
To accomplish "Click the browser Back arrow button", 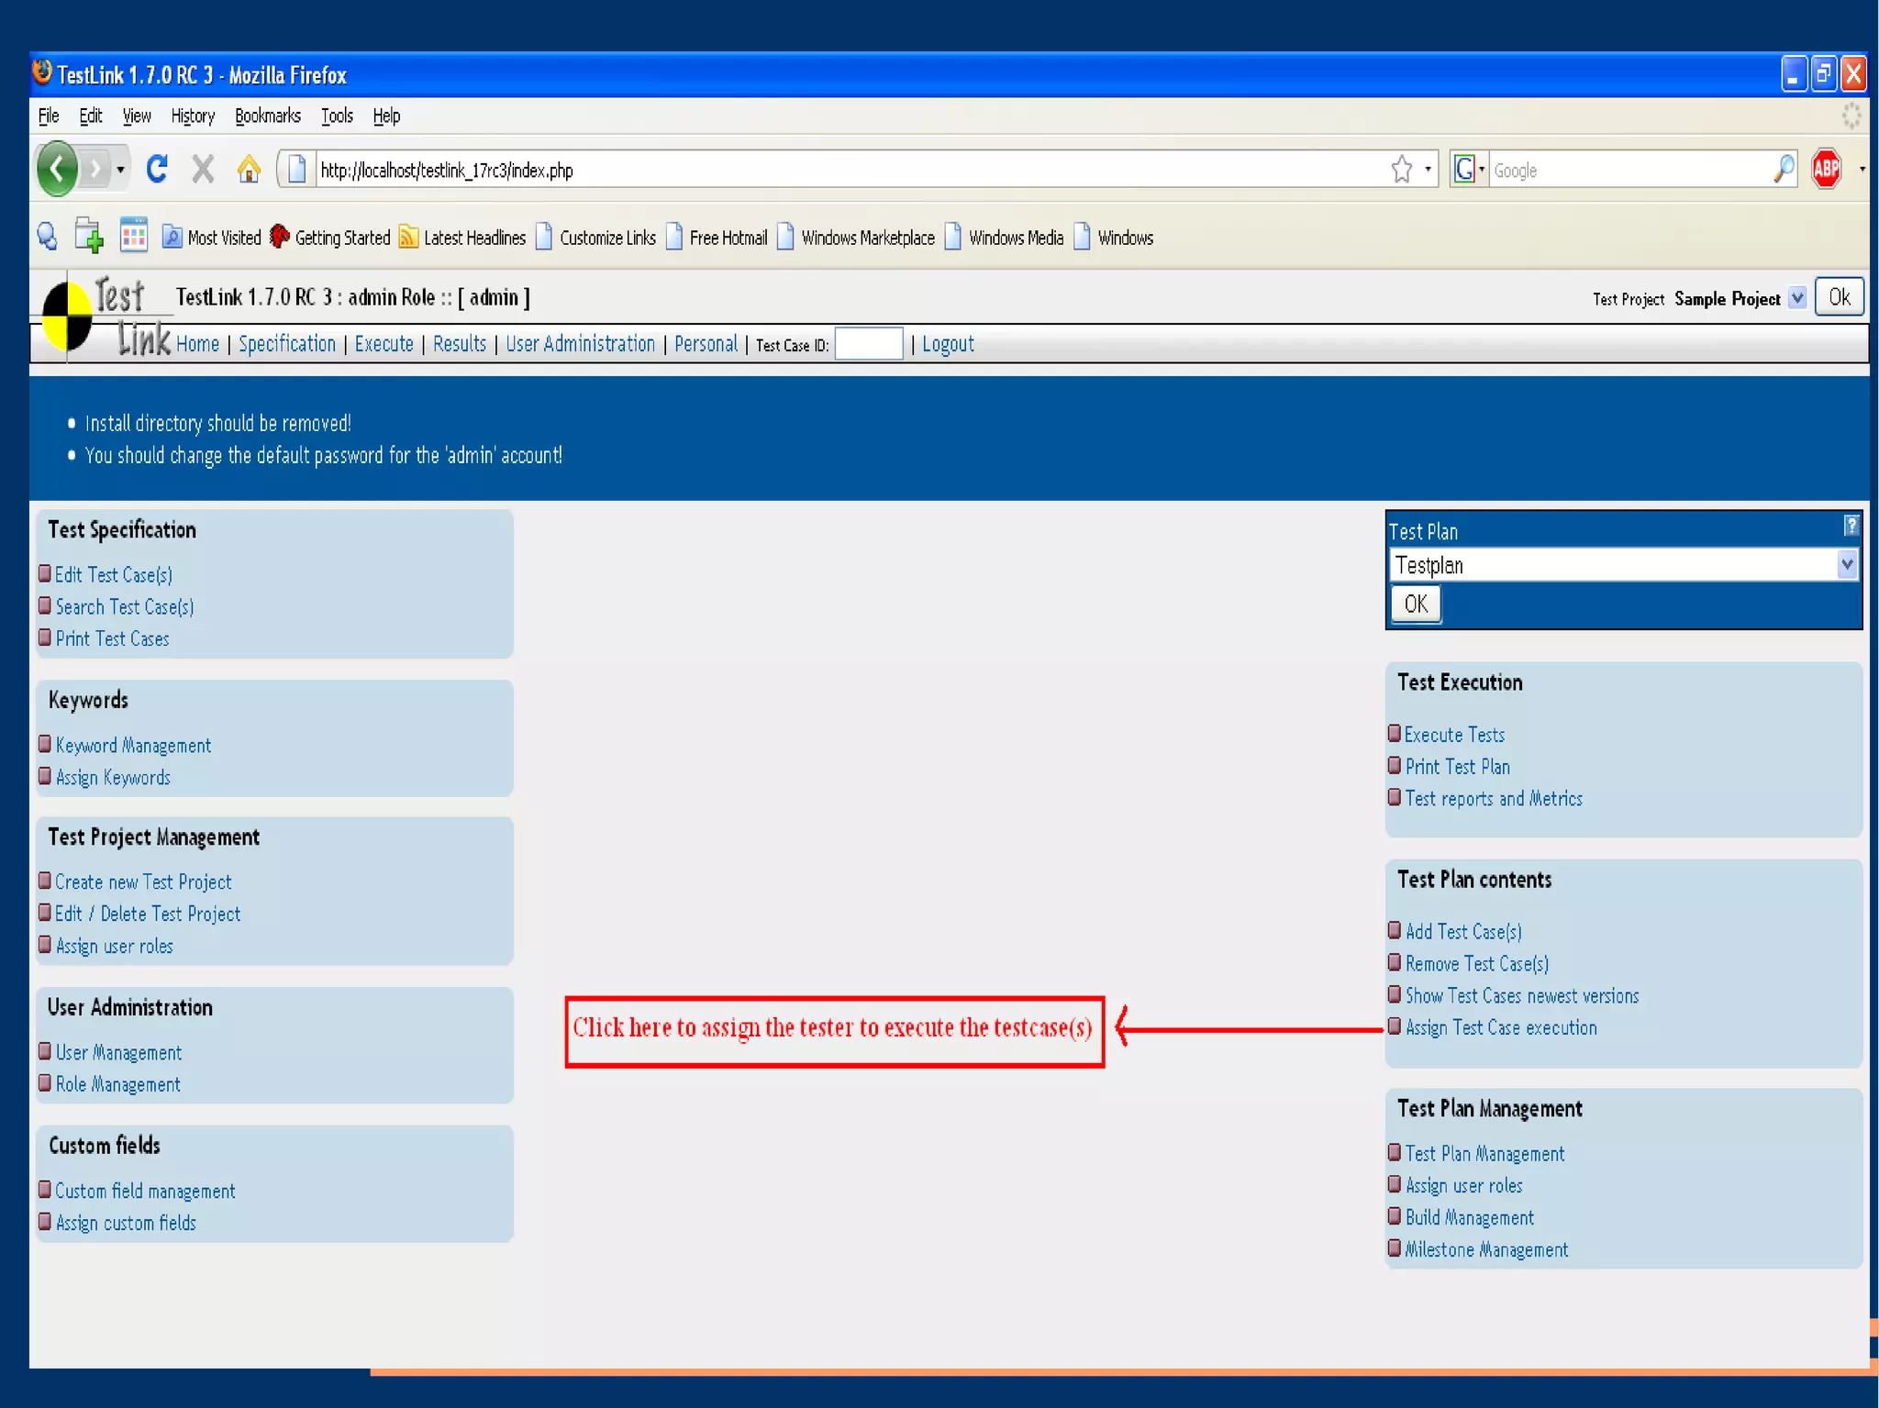I will click(x=57, y=169).
